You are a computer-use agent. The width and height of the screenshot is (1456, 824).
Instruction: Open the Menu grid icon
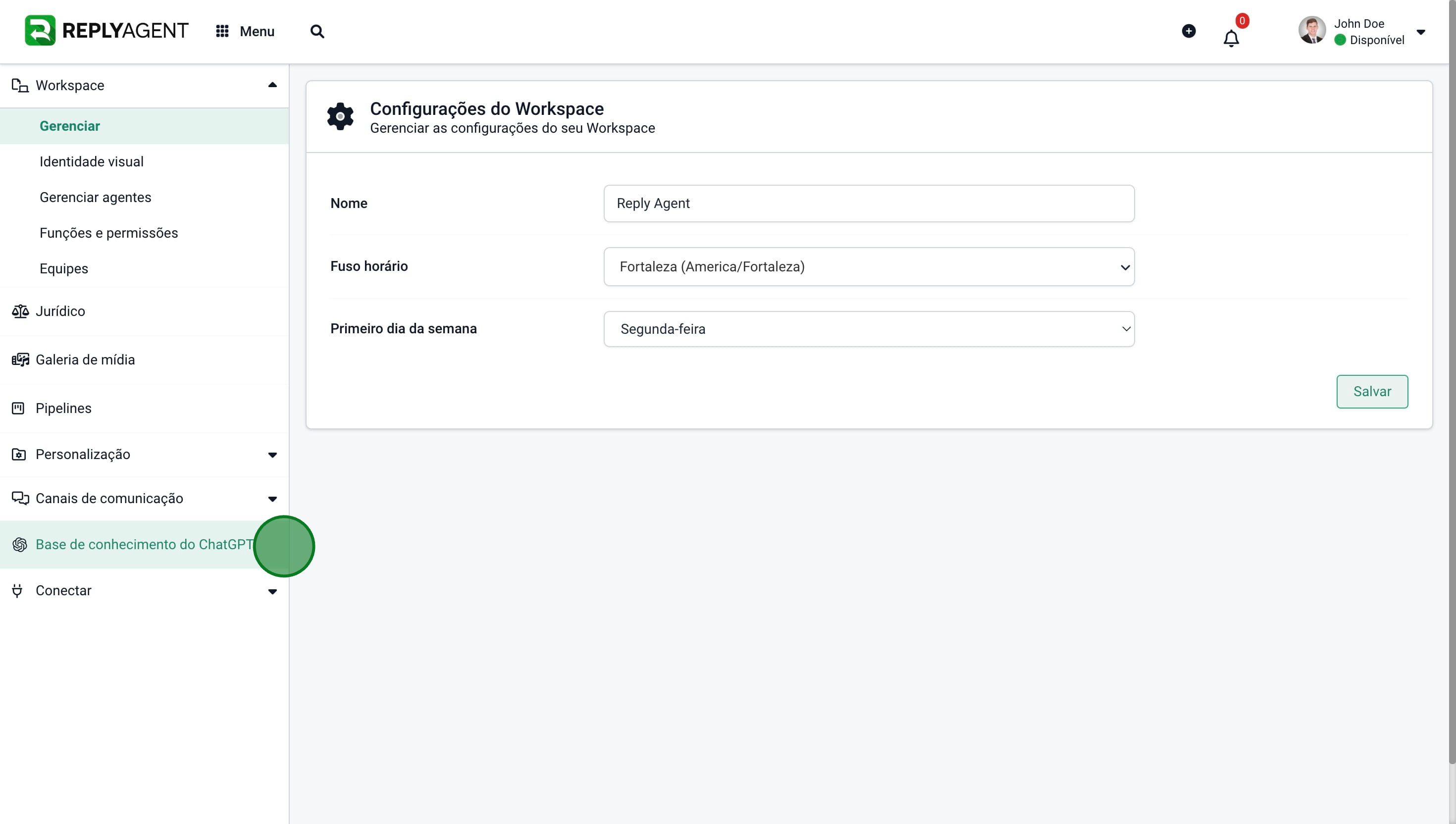(222, 31)
